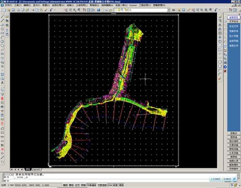
Task: Select the Rotate tool in the modify toolbar
Action: tap(220, 42)
